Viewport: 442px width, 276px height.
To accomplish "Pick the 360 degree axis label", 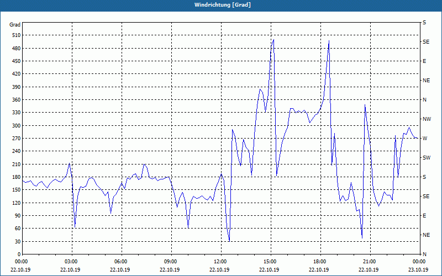I will [17, 100].
